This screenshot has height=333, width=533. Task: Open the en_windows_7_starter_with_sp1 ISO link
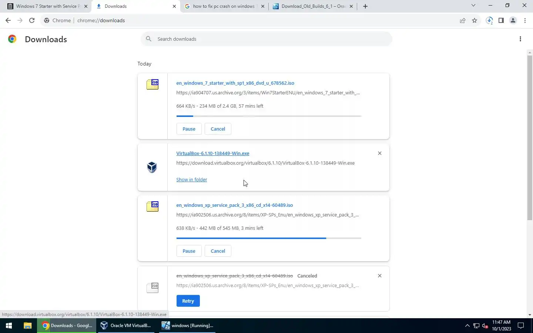235,83
